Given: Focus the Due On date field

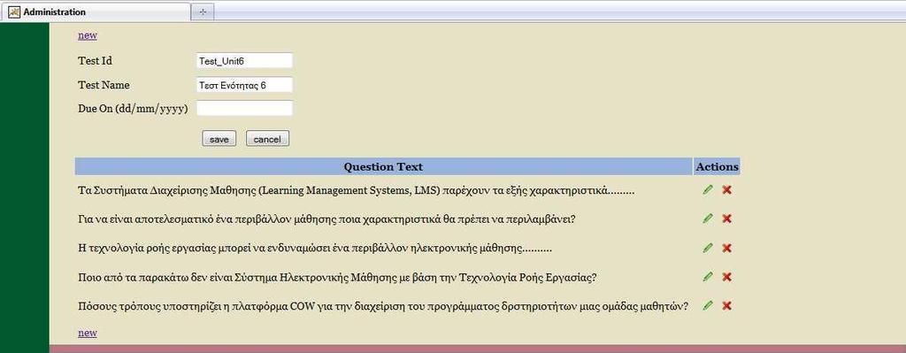Looking at the screenshot, I should pyautogui.click(x=244, y=109).
